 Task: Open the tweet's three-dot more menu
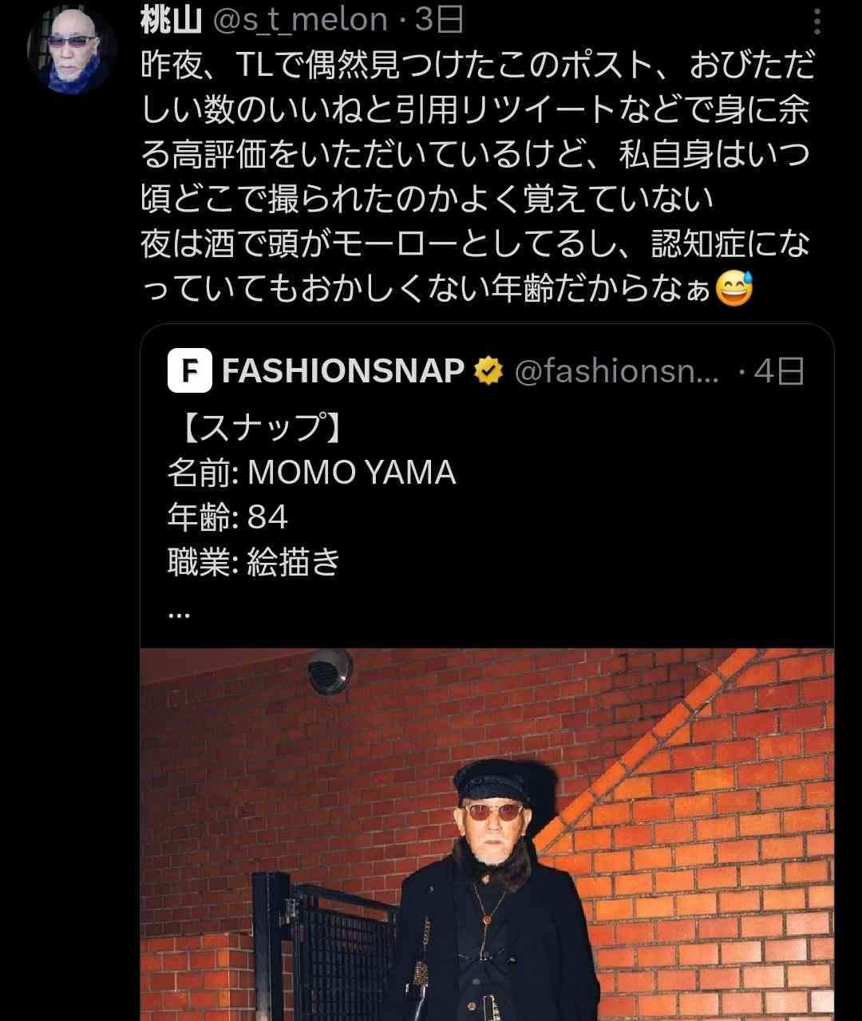tap(817, 22)
